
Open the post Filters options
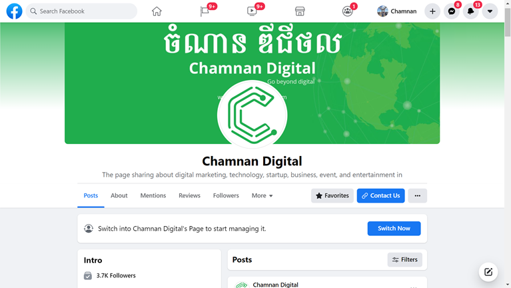pos(405,259)
